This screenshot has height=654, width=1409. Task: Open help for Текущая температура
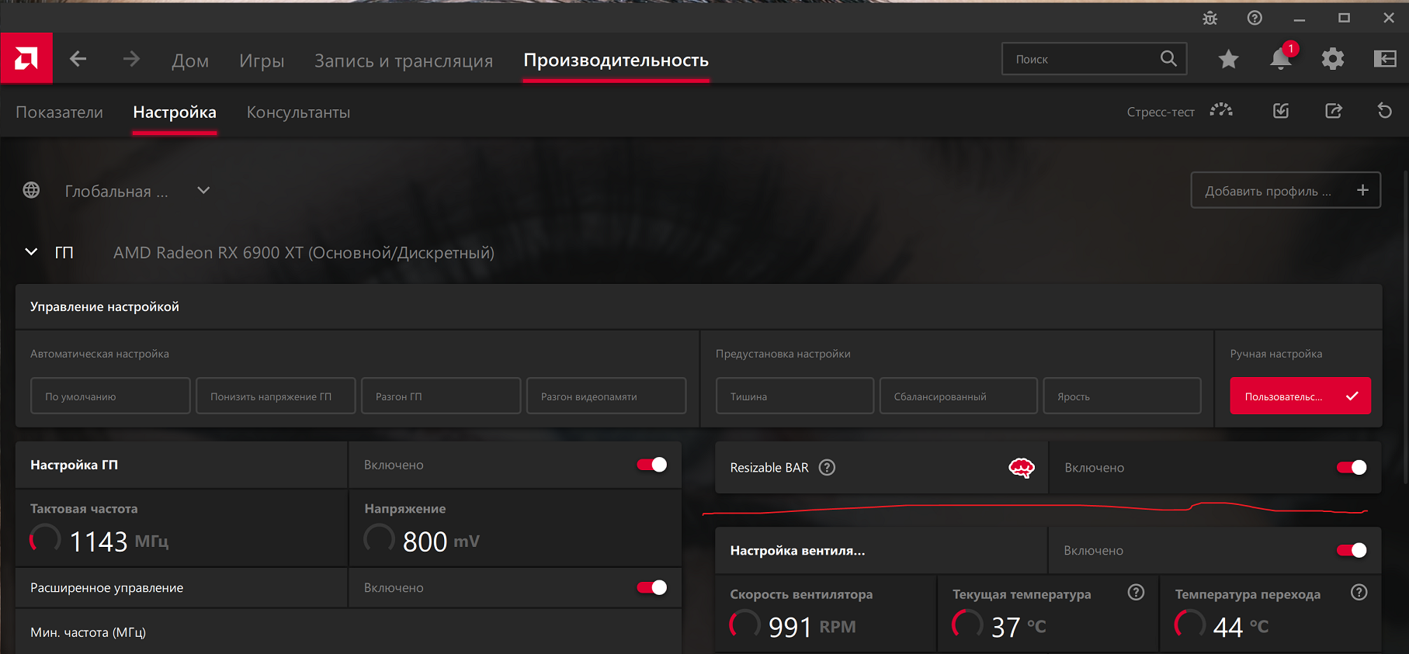tap(1136, 593)
